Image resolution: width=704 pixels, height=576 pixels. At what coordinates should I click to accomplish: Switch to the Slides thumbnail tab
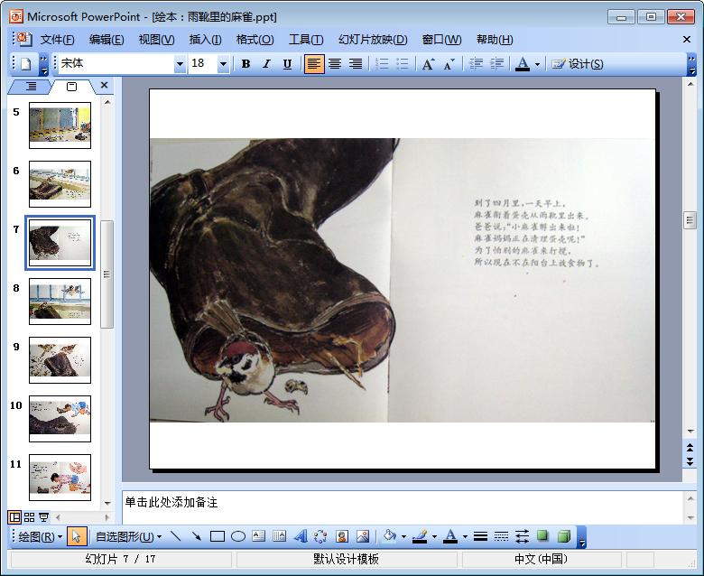(72, 86)
